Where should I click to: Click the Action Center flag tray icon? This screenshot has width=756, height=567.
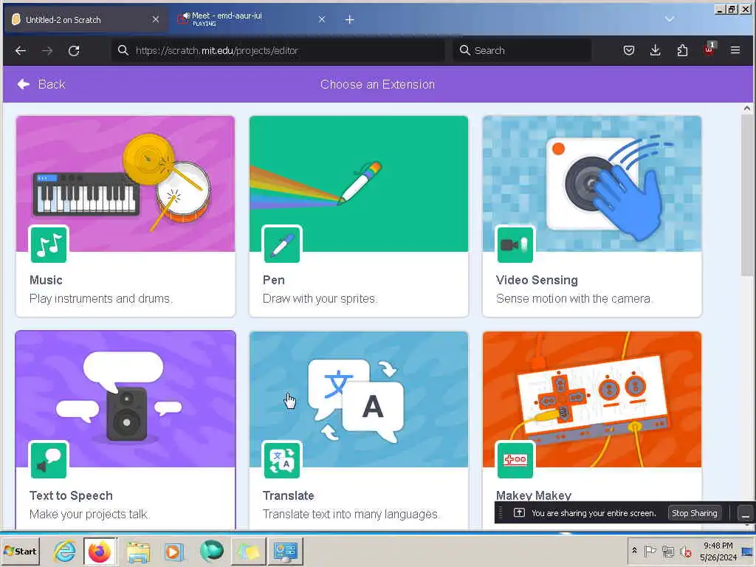(650, 551)
